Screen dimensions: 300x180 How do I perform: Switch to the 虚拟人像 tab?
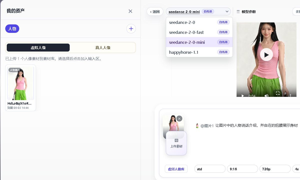pos(38,48)
